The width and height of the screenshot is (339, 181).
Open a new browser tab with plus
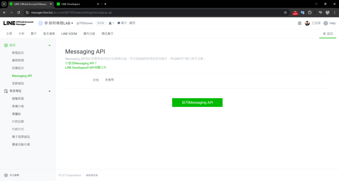[105, 4]
